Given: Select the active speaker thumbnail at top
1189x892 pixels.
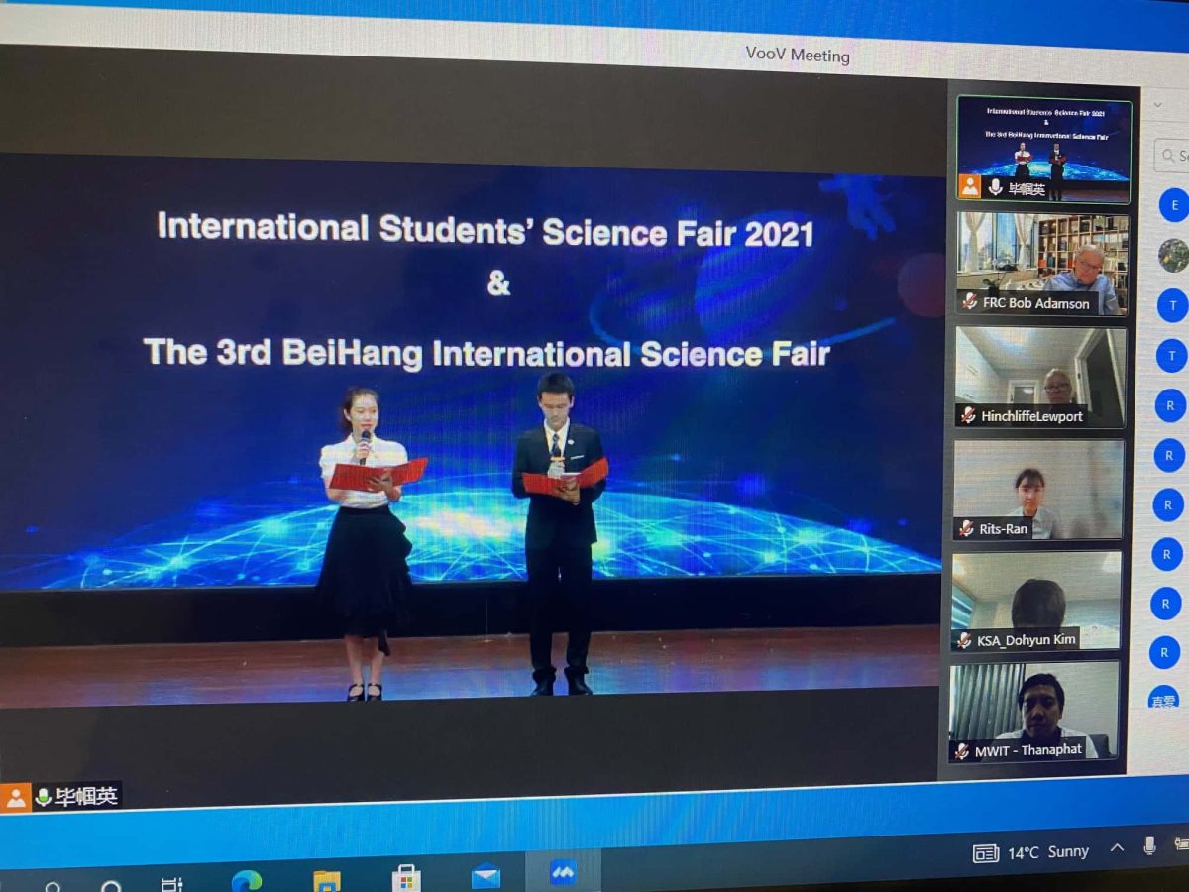Looking at the screenshot, I should click(1043, 149).
